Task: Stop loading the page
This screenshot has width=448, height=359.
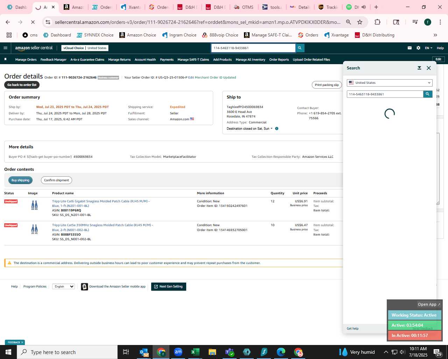Action: point(33,22)
